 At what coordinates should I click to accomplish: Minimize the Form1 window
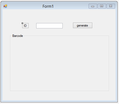[x=93, y=6]
